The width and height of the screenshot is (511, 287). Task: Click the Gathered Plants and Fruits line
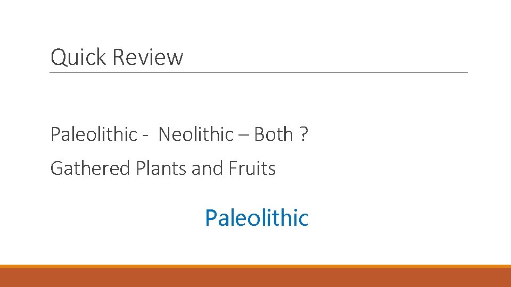163,168
